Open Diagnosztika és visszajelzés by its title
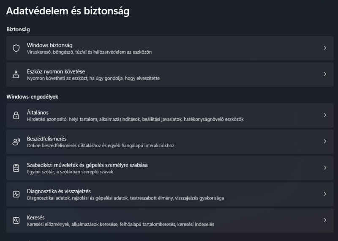The height and width of the screenshot is (241, 338). point(58,191)
